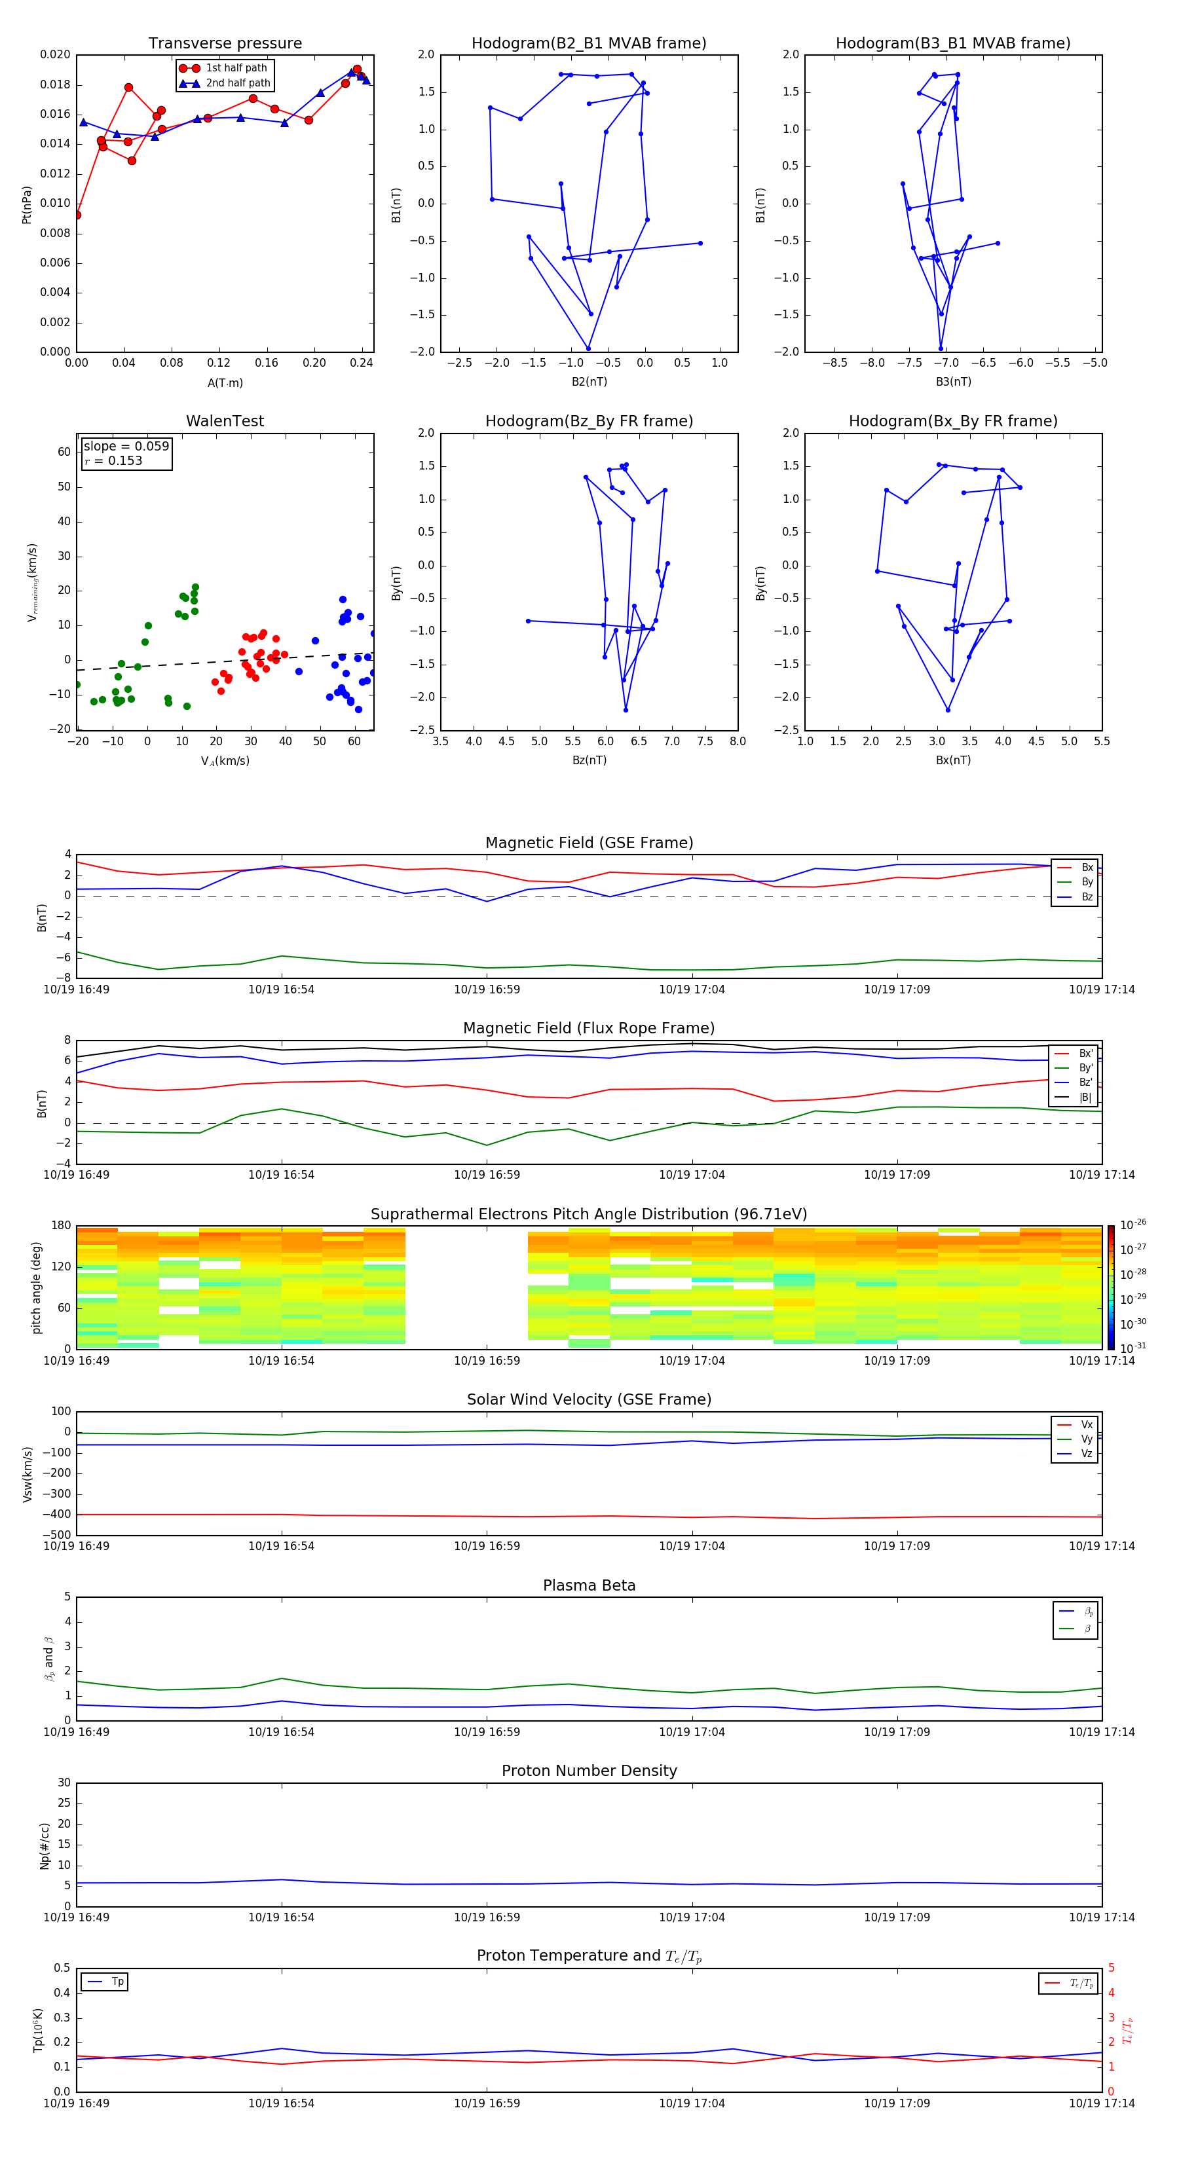Click 'Np(#/cc)' y-axis label
Image resolution: width=1179 pixels, height=2161 pixels.
coord(45,1845)
